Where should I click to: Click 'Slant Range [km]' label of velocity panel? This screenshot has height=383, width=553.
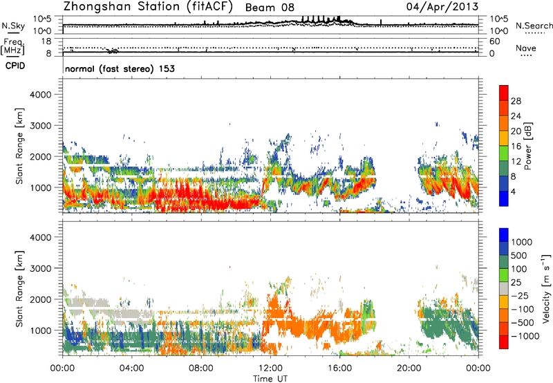pos(20,288)
